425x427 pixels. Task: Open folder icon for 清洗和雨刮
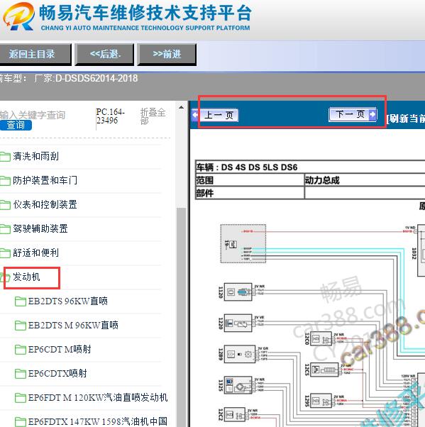5,157
